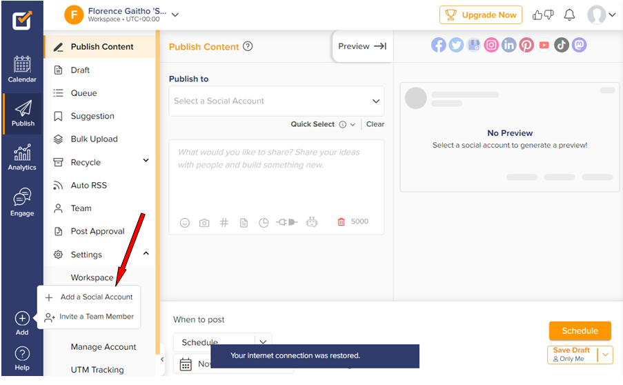The image size is (623, 385).
Task: Open UTM Tracking under Settings
Action: 97,370
